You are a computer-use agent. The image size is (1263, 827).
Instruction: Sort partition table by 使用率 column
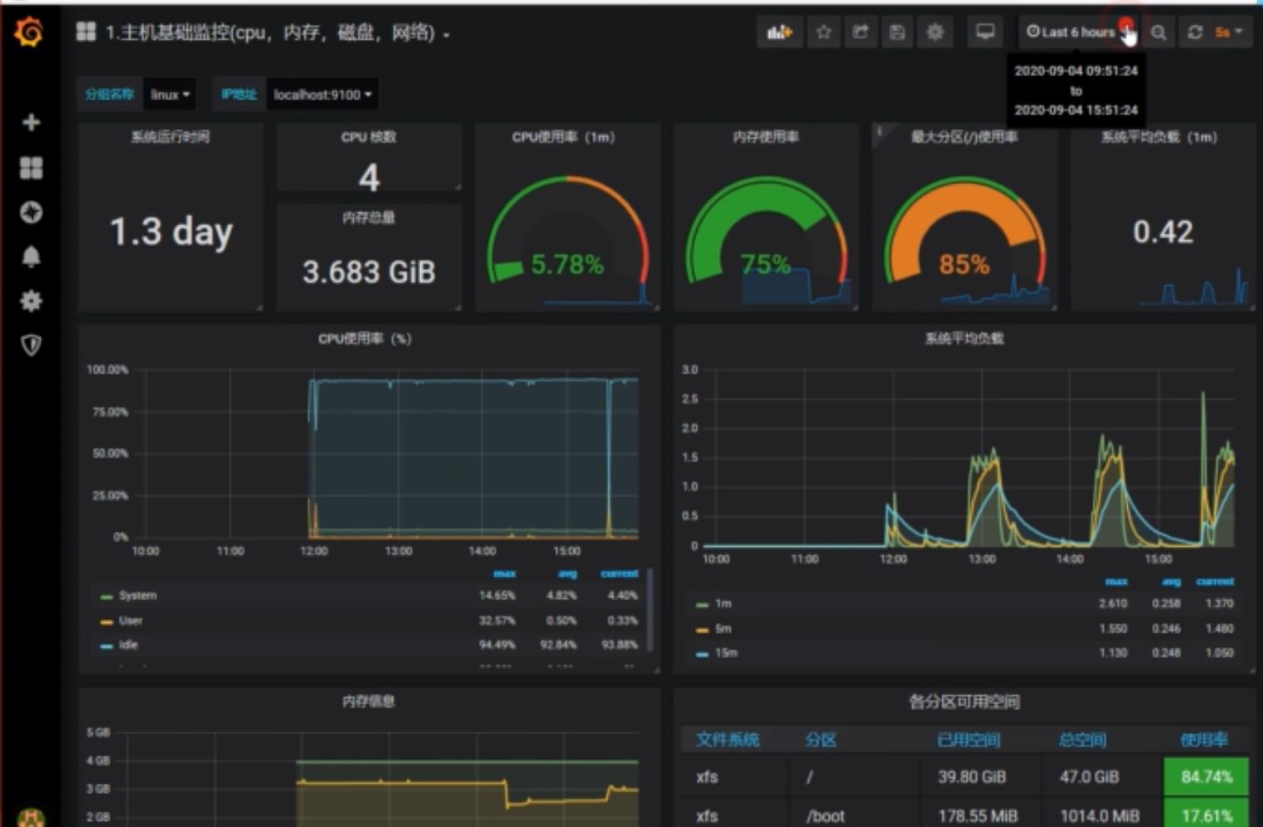click(x=1203, y=739)
